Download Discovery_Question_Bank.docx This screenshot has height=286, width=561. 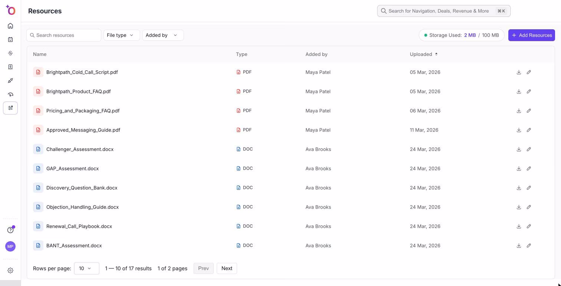[x=519, y=188]
